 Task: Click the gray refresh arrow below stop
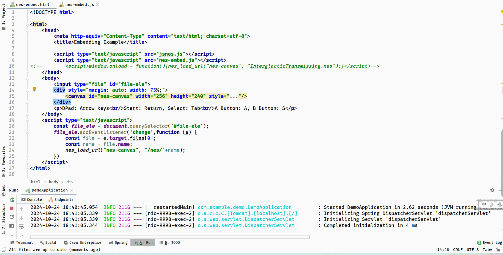click(12, 217)
